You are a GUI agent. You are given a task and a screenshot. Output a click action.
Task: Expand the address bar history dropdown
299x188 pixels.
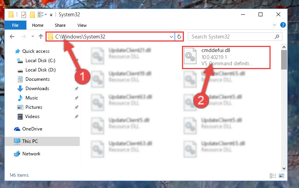point(171,37)
